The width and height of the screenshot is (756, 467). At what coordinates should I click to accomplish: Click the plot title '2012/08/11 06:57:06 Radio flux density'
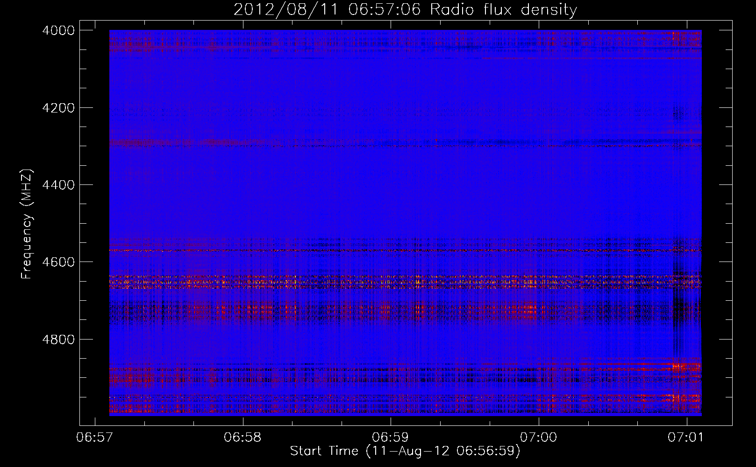coord(405,10)
